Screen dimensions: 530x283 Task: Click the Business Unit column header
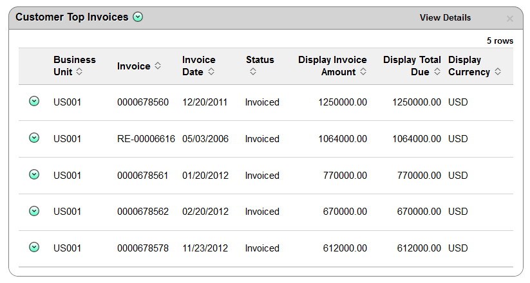pyautogui.click(x=74, y=66)
